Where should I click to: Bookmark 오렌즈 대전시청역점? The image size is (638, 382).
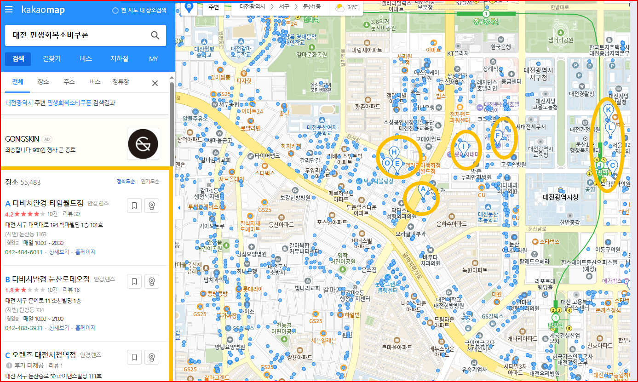134,357
